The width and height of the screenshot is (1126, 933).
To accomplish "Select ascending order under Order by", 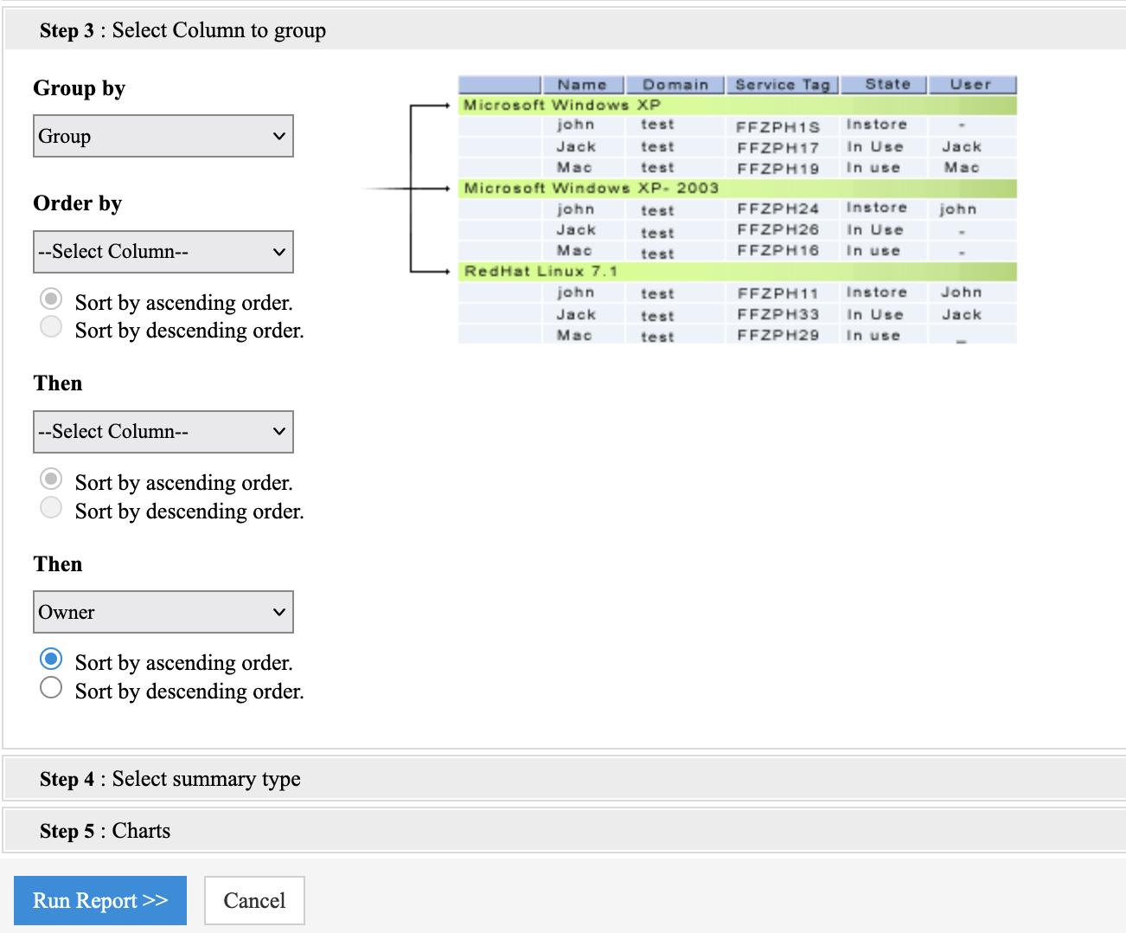I will click(x=51, y=299).
